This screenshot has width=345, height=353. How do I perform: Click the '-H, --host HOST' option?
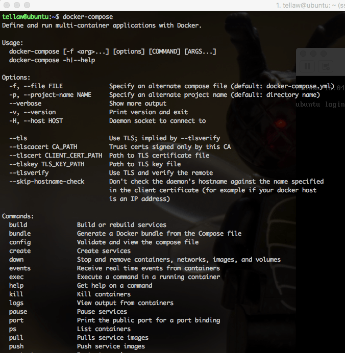[36, 121]
